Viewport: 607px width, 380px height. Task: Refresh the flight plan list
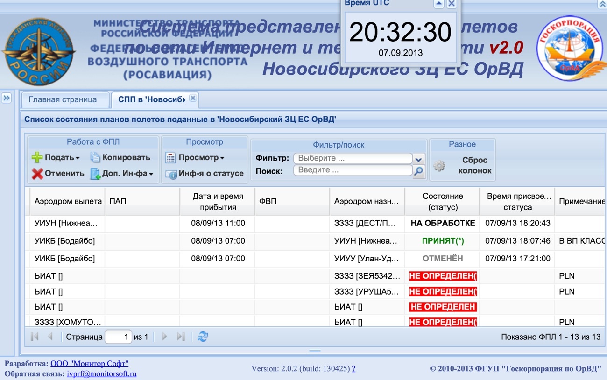point(203,337)
